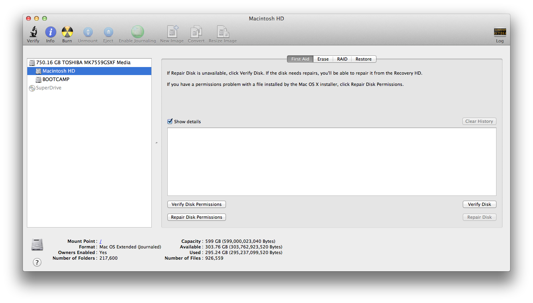Click the Resize Image toolbar icon
This screenshot has width=533, height=303.
coord(223,32)
